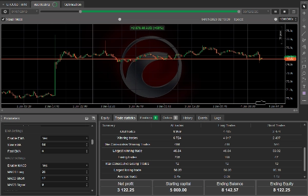The height and width of the screenshot is (196, 308).
Task: Open more drawing tools via the ellipsis
Action: (x=304, y=100)
